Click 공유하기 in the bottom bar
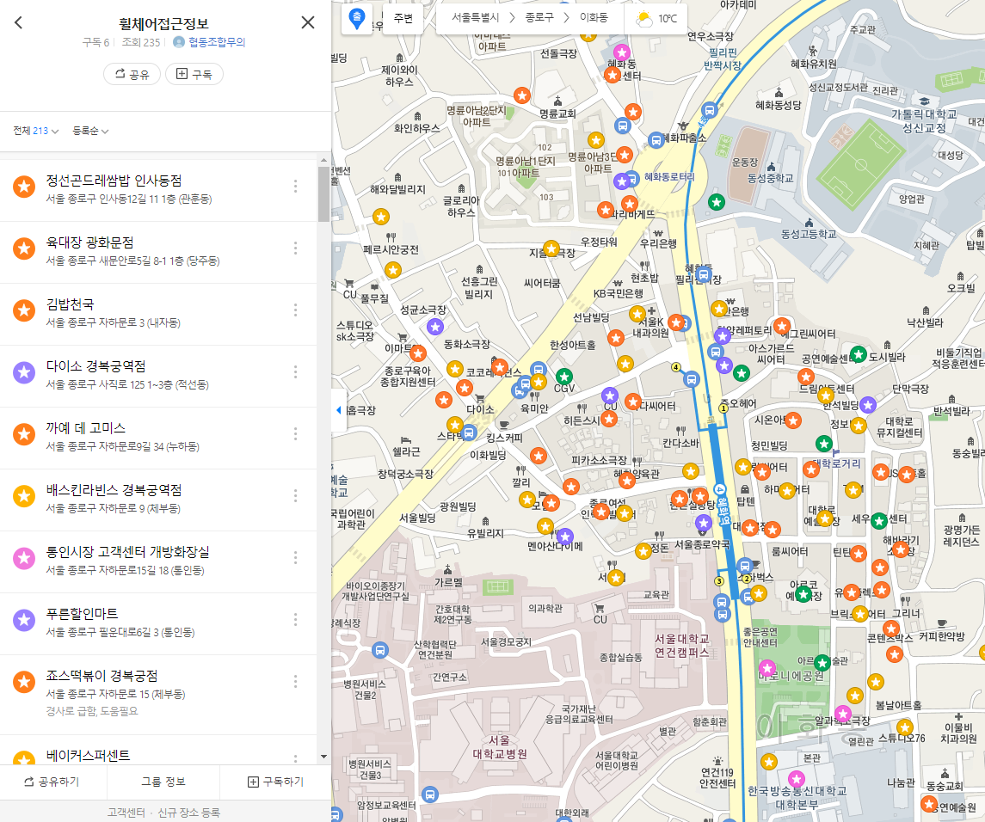The image size is (985, 822). 52,782
